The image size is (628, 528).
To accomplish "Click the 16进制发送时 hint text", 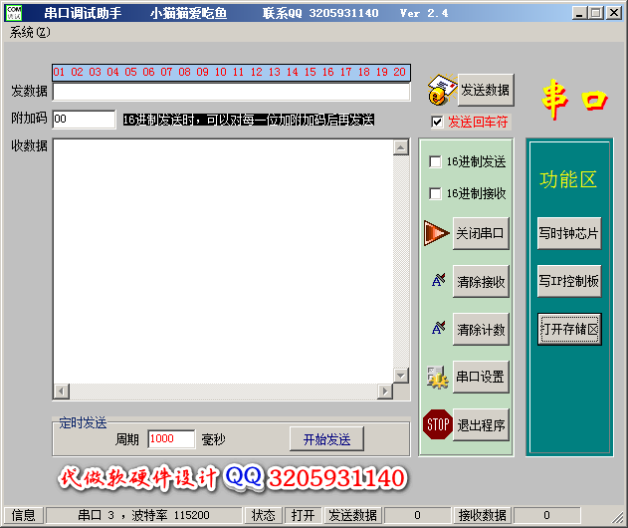I will point(249,120).
